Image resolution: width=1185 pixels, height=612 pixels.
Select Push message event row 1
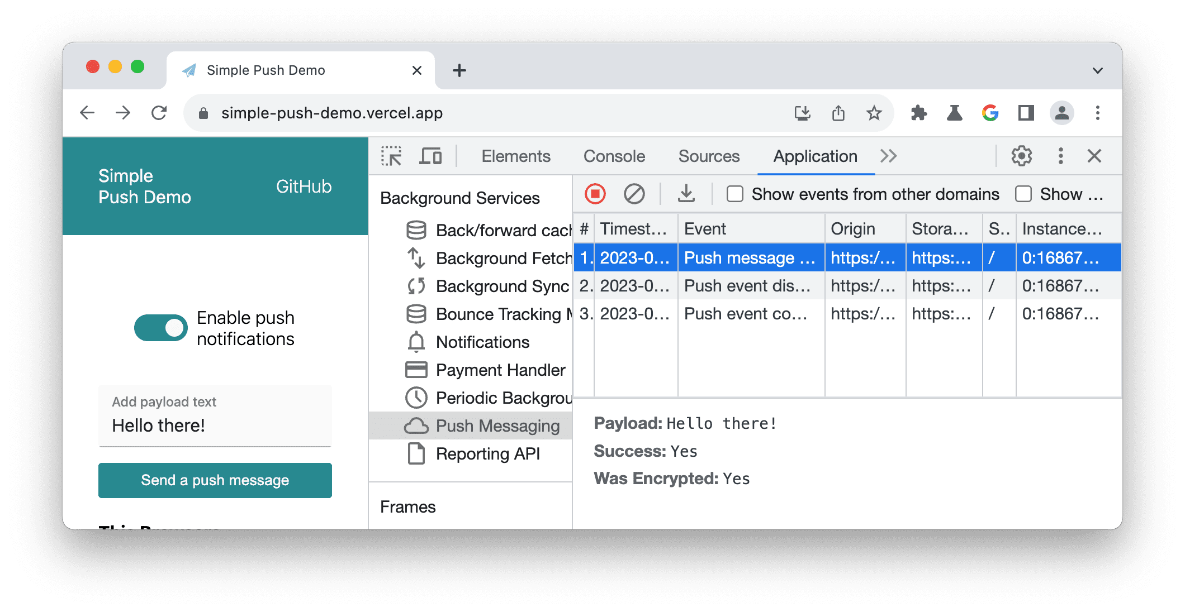tap(843, 257)
